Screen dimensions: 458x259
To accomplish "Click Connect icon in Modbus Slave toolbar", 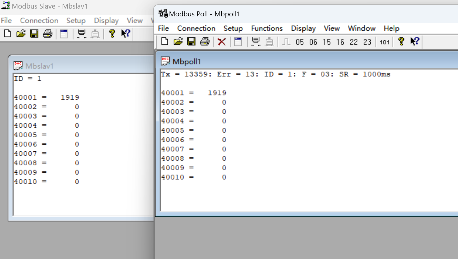I will [82, 34].
